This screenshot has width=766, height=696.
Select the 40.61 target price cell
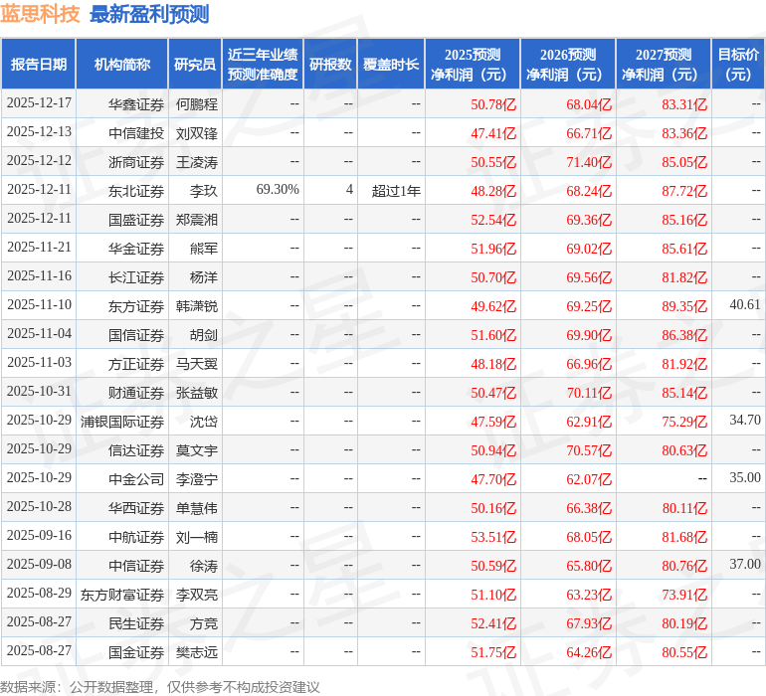click(744, 305)
